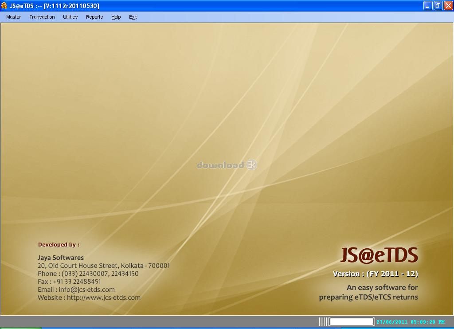Screen dimensions: 454x329
Task: Click the JS@eTDS app icon in title bar
Action: click(4, 5)
